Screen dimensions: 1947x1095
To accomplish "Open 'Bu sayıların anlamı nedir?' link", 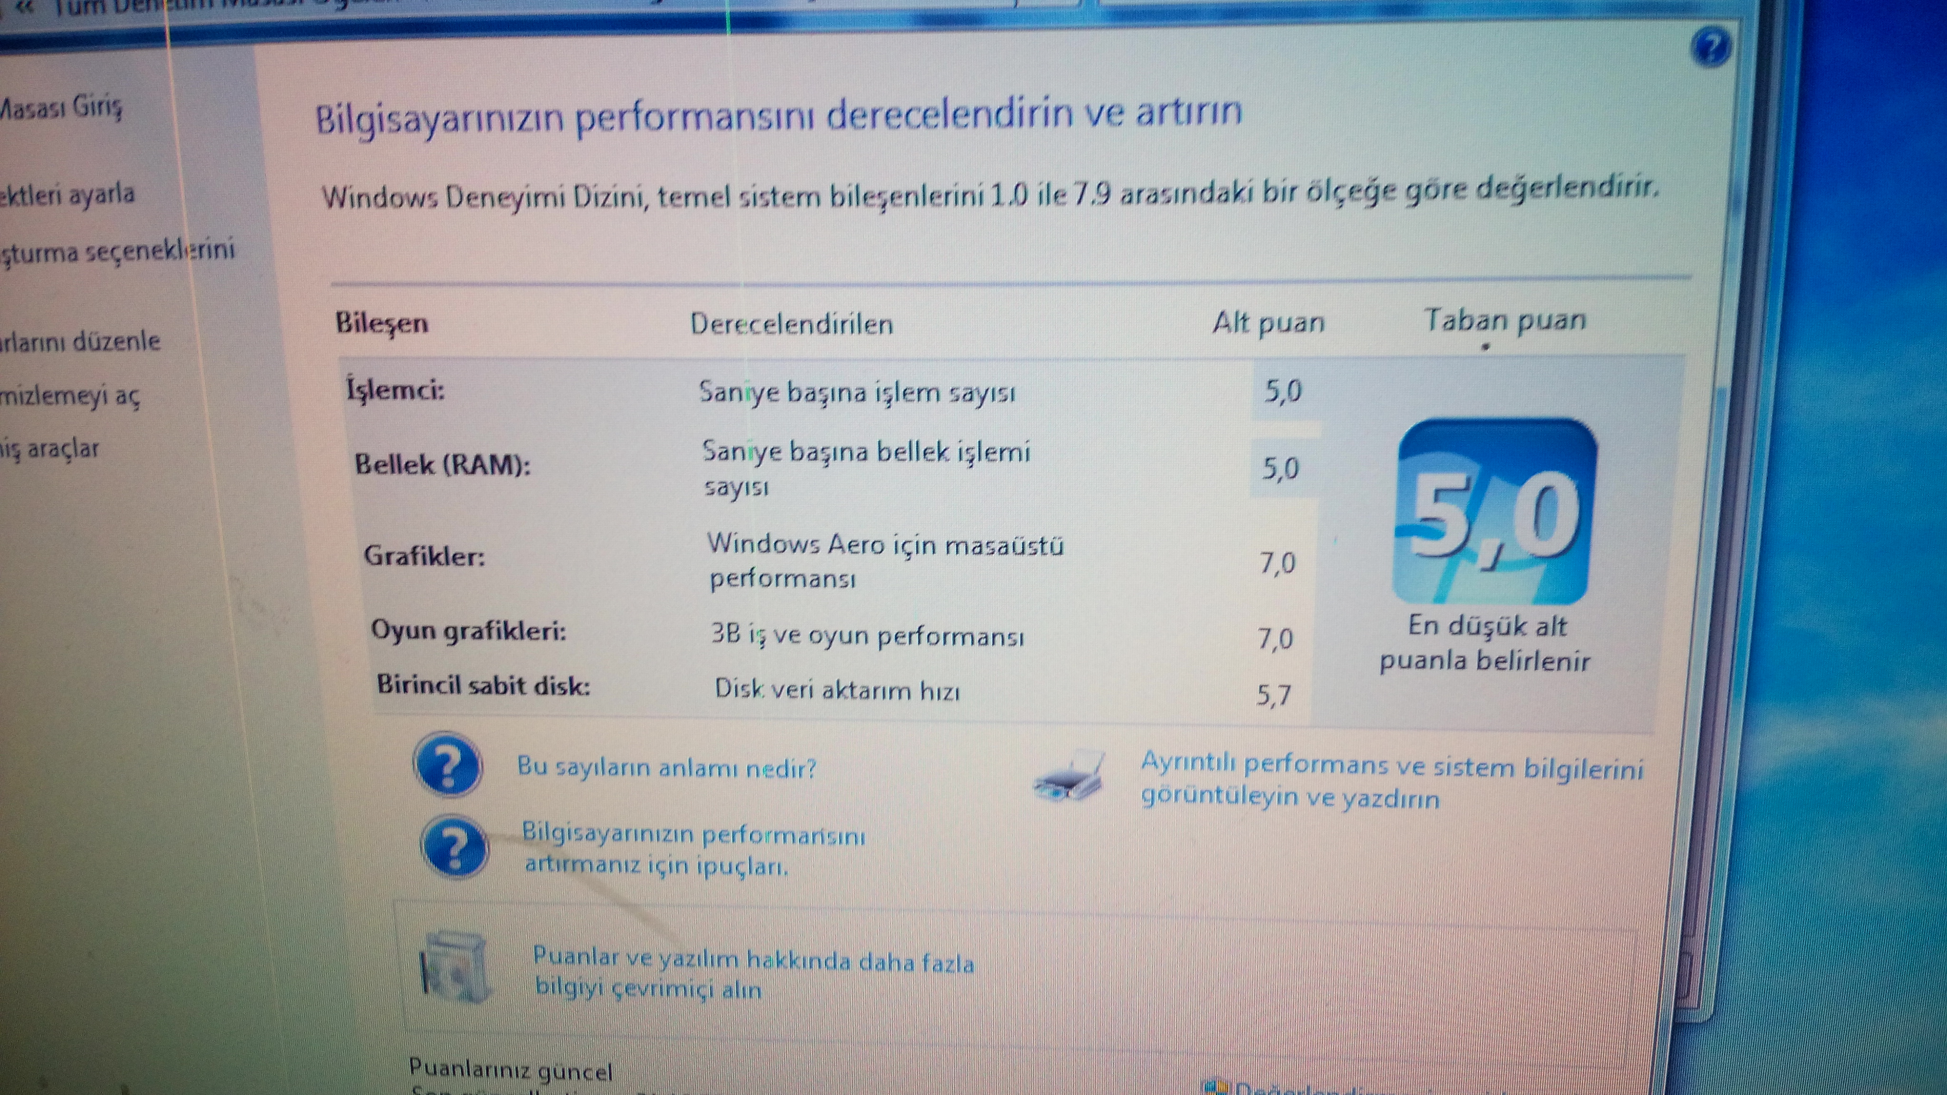I will coord(666,768).
